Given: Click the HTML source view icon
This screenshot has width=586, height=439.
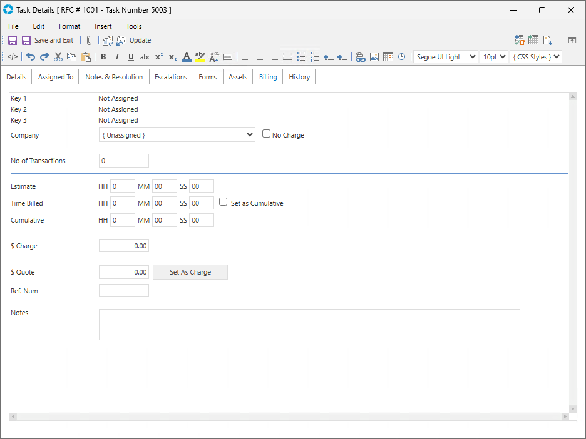Looking at the screenshot, I should [x=13, y=57].
